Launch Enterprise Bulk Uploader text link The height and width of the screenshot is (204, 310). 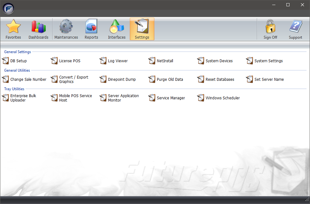tap(23, 98)
